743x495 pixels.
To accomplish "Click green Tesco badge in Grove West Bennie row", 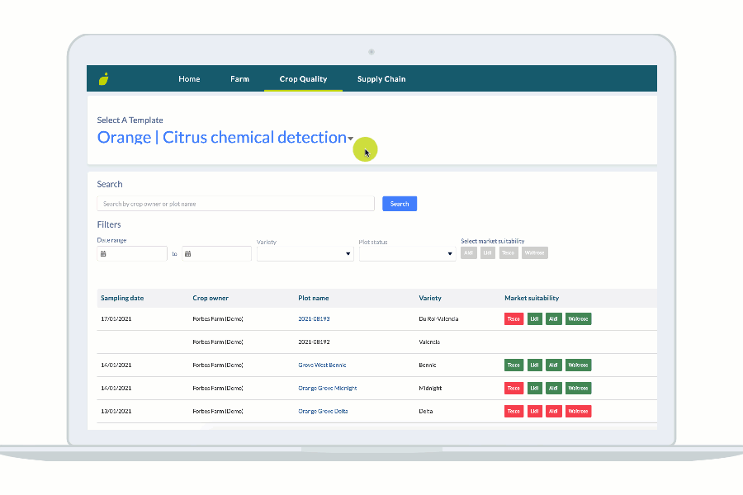I will coord(513,365).
